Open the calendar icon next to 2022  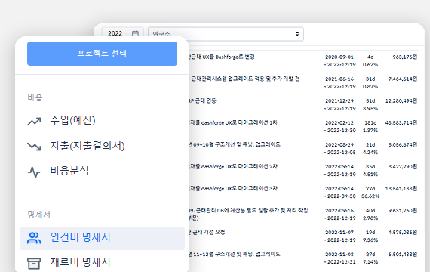(135, 33)
